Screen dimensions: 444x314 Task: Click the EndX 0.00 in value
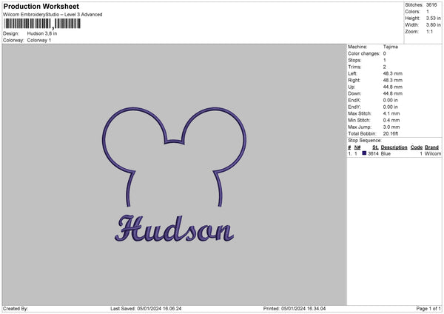pyautogui.click(x=391, y=100)
